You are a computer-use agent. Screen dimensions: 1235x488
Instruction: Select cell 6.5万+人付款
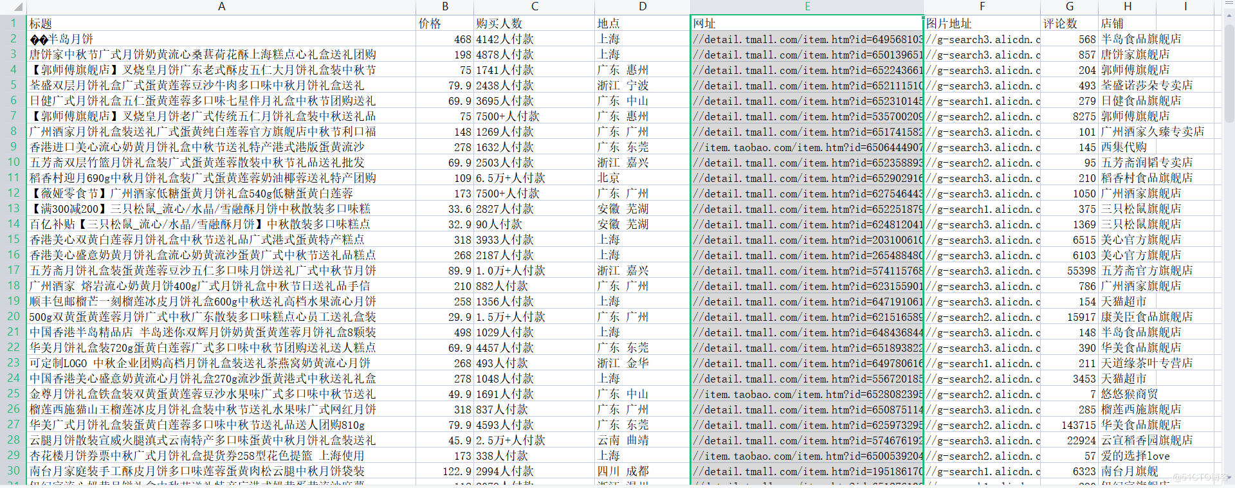[534, 177]
